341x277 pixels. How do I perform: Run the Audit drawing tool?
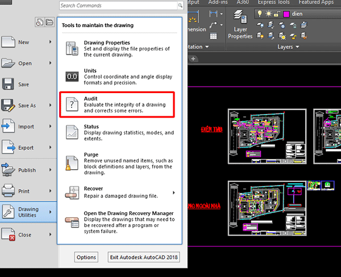(x=117, y=104)
